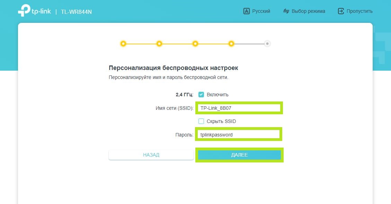Select the fourth step dot in progress bar
Screen dimensions: 391x204
pos(231,44)
